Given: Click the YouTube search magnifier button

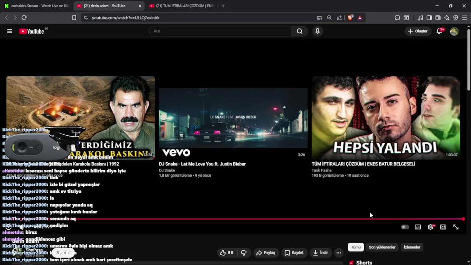Looking at the screenshot, I should click(300, 31).
